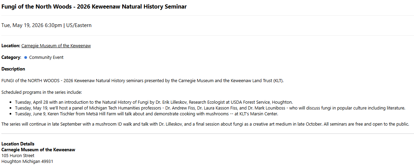Click the series will continue paragraph

[x=205, y=124]
